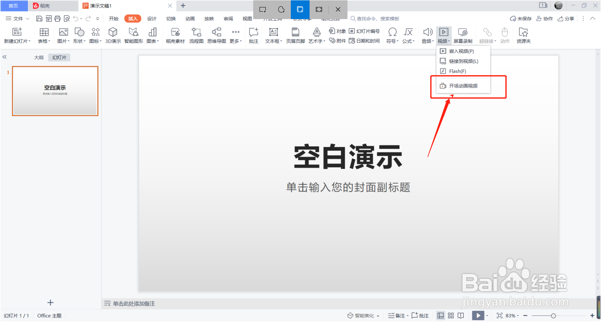Switch to reading view (book icon)
Image resolution: width=601 pixels, height=322 pixels.
pos(461,315)
